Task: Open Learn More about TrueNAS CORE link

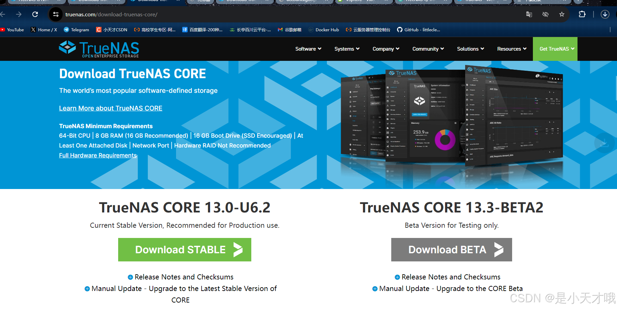Action: coord(111,108)
